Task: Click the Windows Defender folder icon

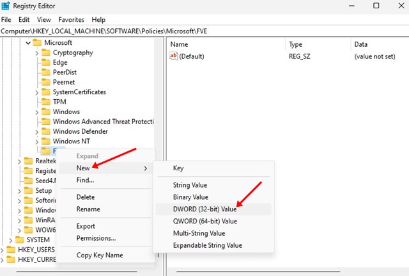Action: 46,131
